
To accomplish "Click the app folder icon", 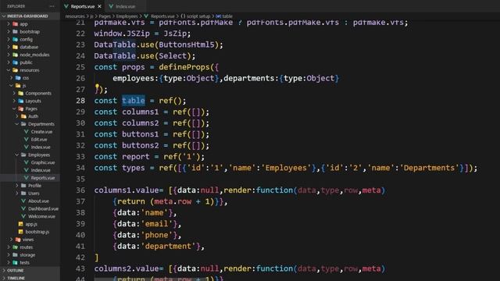I will tap(15, 24).
